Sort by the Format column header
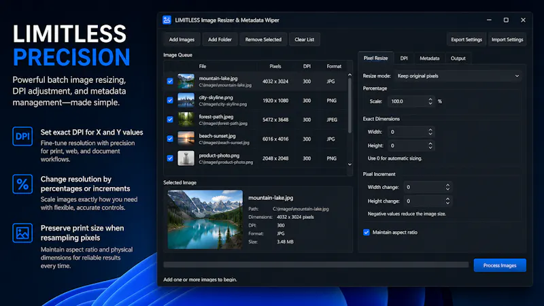The image size is (544, 306). [334, 66]
